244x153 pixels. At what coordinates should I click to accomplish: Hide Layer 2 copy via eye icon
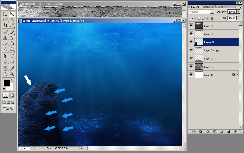click(191, 50)
